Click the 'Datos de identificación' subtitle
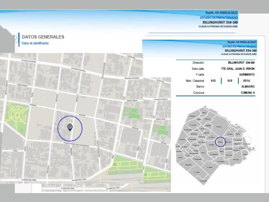This screenshot has width=269, height=202. (35, 43)
